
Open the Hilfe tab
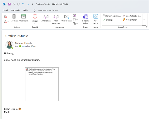pyautogui.click(x=25, y=10)
